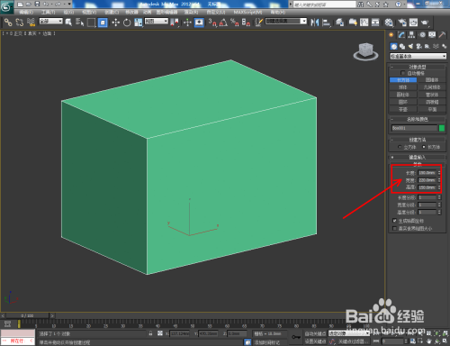Open the selection filter dropdown

tap(51, 21)
